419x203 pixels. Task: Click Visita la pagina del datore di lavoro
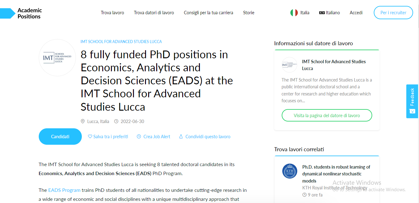tap(327, 115)
